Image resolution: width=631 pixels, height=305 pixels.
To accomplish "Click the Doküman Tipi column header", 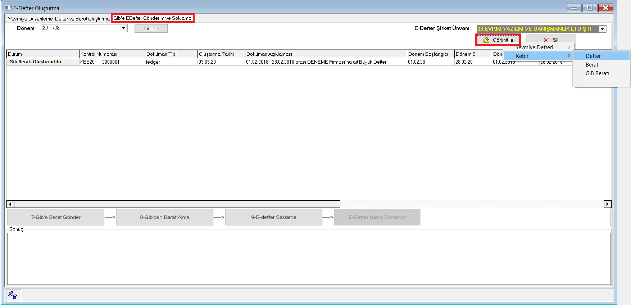I will [171, 54].
